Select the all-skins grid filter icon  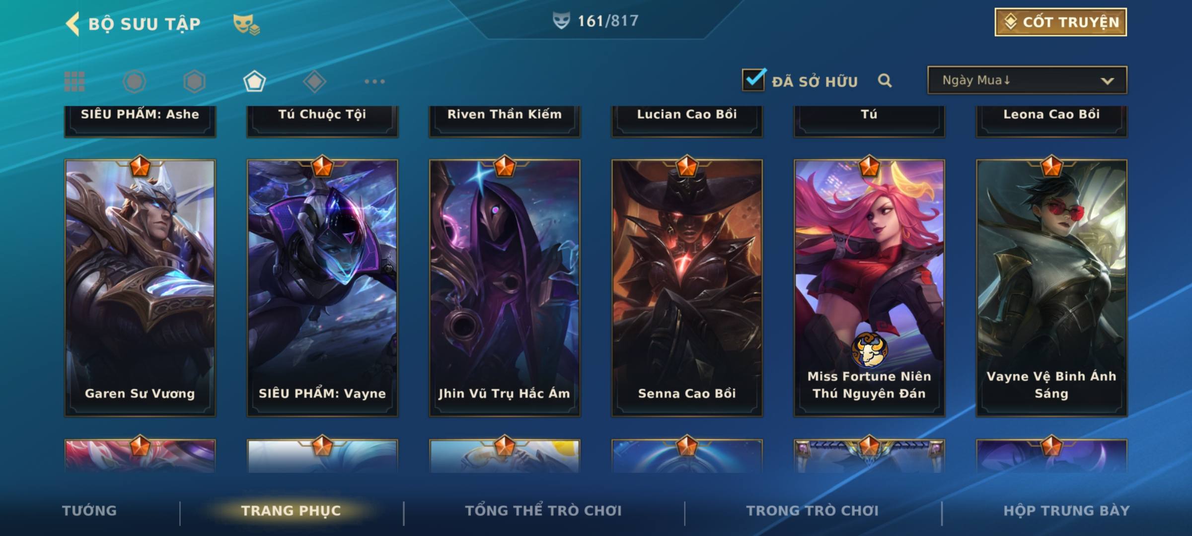(x=74, y=81)
